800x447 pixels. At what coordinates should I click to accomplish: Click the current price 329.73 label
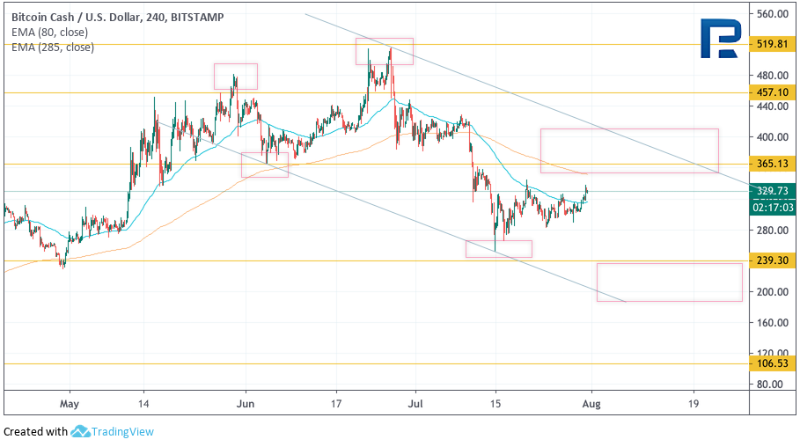(771, 191)
